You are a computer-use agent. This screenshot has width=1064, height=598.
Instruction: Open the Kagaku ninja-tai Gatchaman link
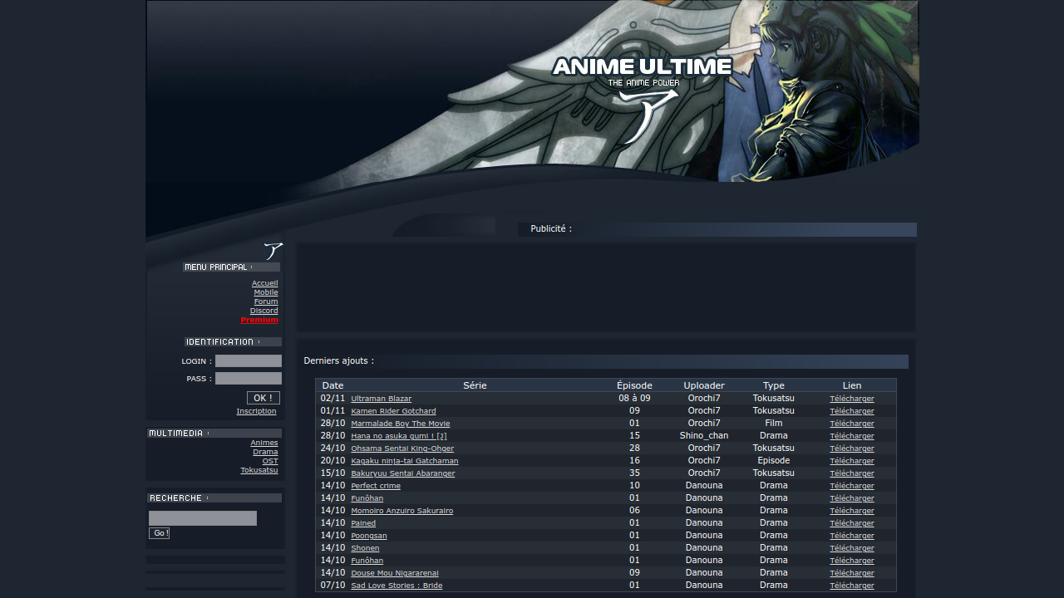tap(405, 461)
